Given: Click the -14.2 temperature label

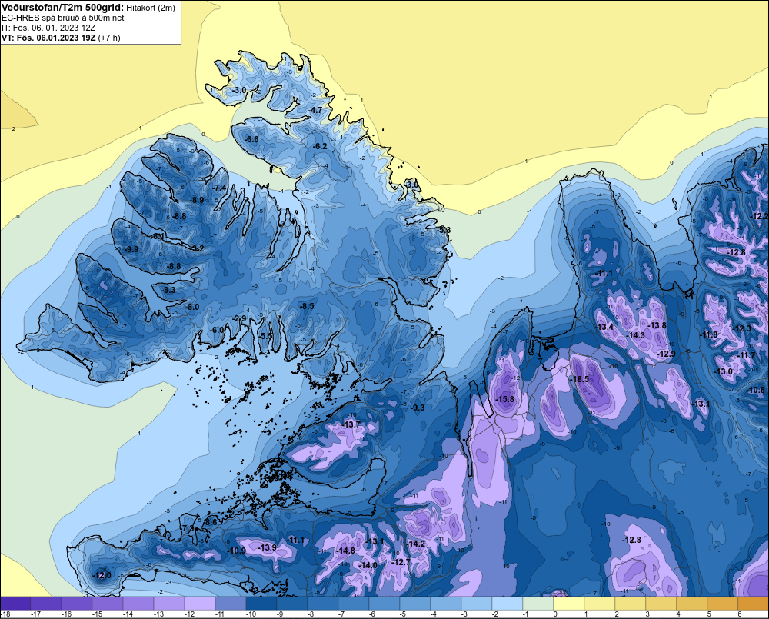Looking at the screenshot, I should pyautogui.click(x=415, y=544).
